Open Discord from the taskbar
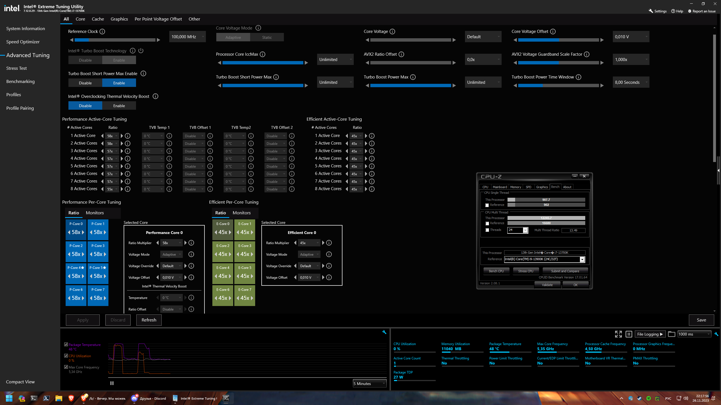This screenshot has width=721, height=405. coord(148,398)
